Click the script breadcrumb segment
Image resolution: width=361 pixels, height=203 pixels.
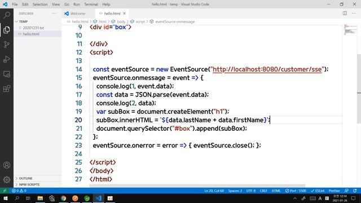(140, 21)
